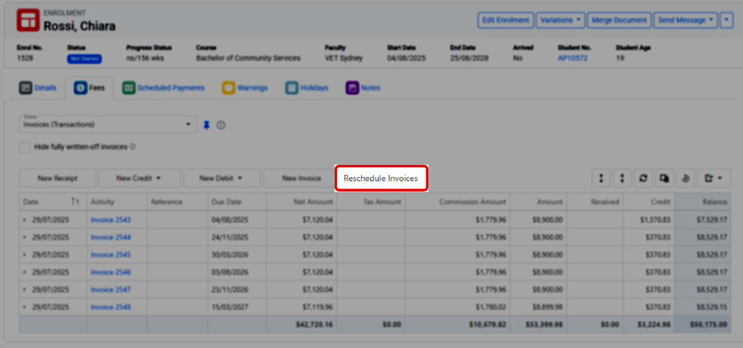Expand the Invoice 2543 row
This screenshot has width=743, height=348.
(x=24, y=220)
